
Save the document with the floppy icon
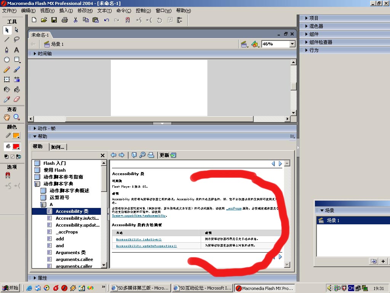54,20
